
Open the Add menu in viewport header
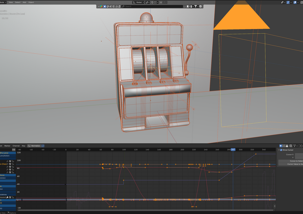pyautogui.click(x=24, y=2)
